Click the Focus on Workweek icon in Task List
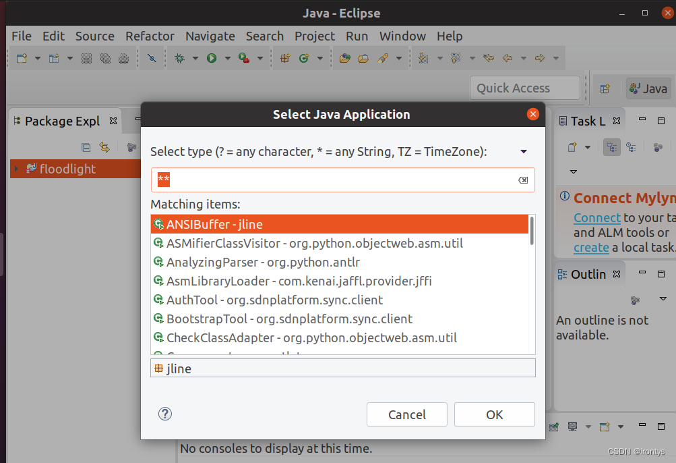The width and height of the screenshot is (676, 463). click(x=658, y=147)
